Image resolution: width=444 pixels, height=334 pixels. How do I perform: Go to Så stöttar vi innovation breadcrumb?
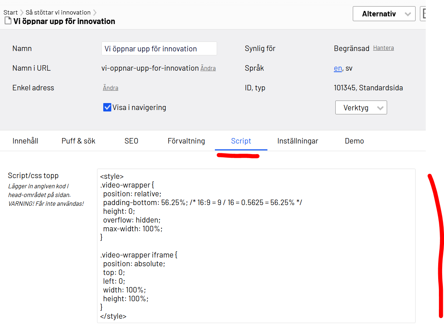[58, 12]
